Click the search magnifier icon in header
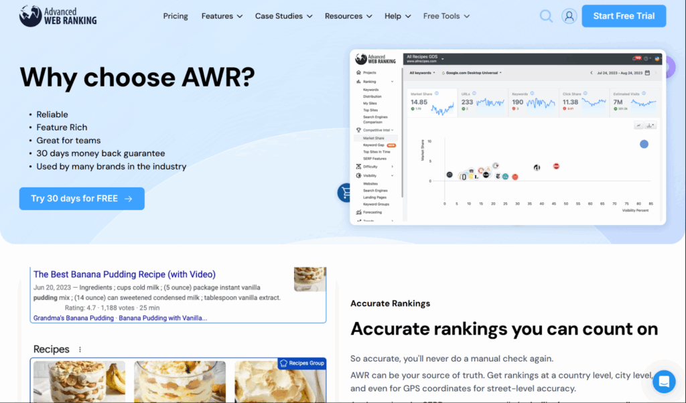686x403 pixels. (546, 16)
